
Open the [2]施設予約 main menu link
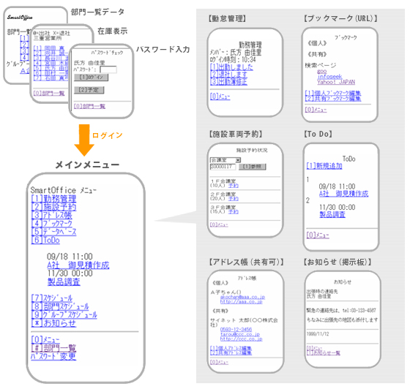tap(53, 207)
